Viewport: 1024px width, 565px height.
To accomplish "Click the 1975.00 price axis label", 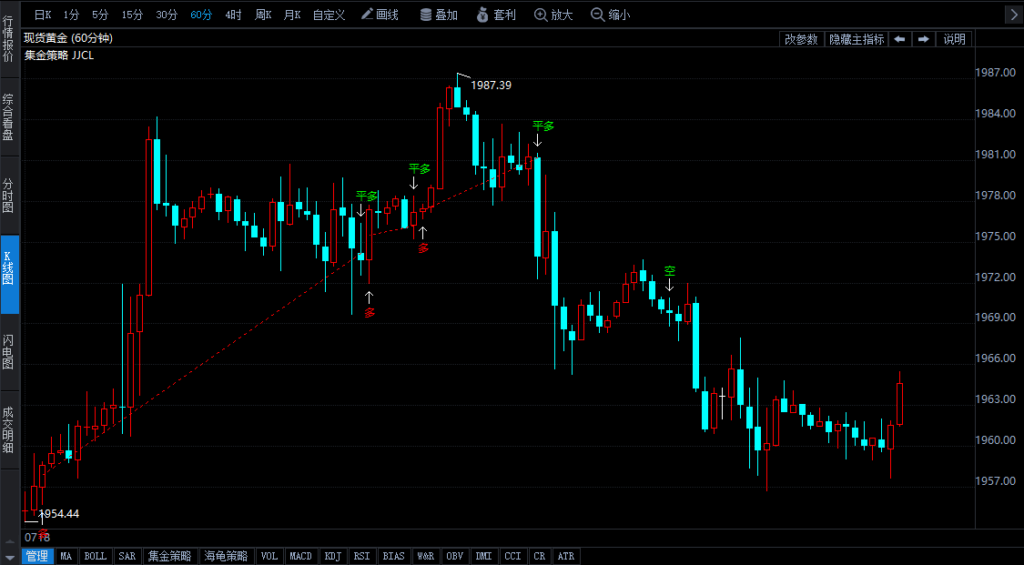I will [x=995, y=237].
